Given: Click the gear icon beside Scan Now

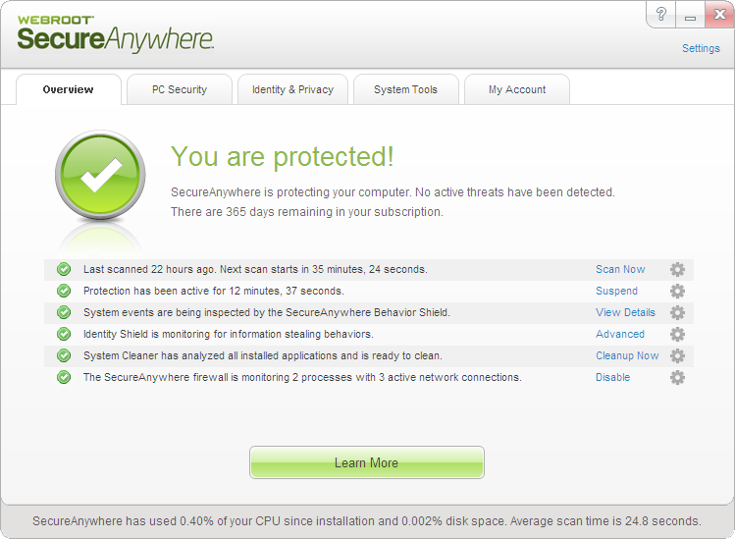Looking at the screenshot, I should [677, 269].
